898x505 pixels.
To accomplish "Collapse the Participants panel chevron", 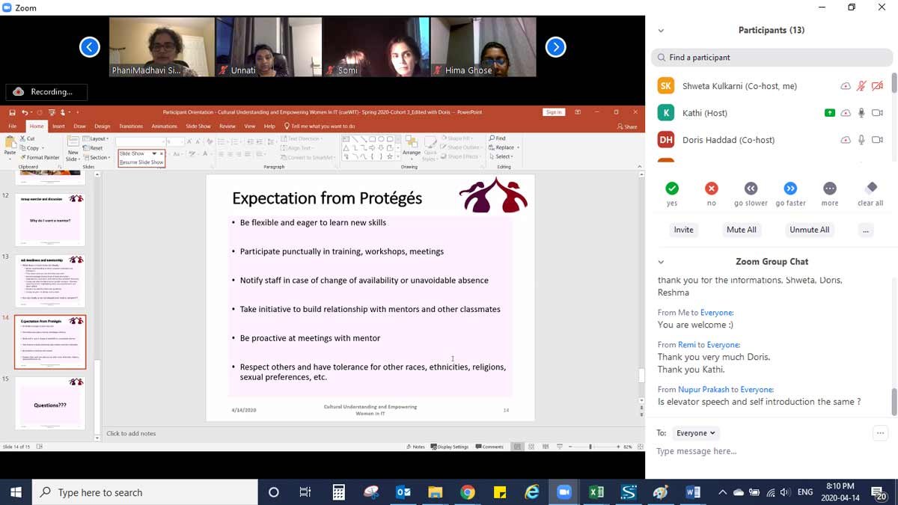I will pos(661,31).
